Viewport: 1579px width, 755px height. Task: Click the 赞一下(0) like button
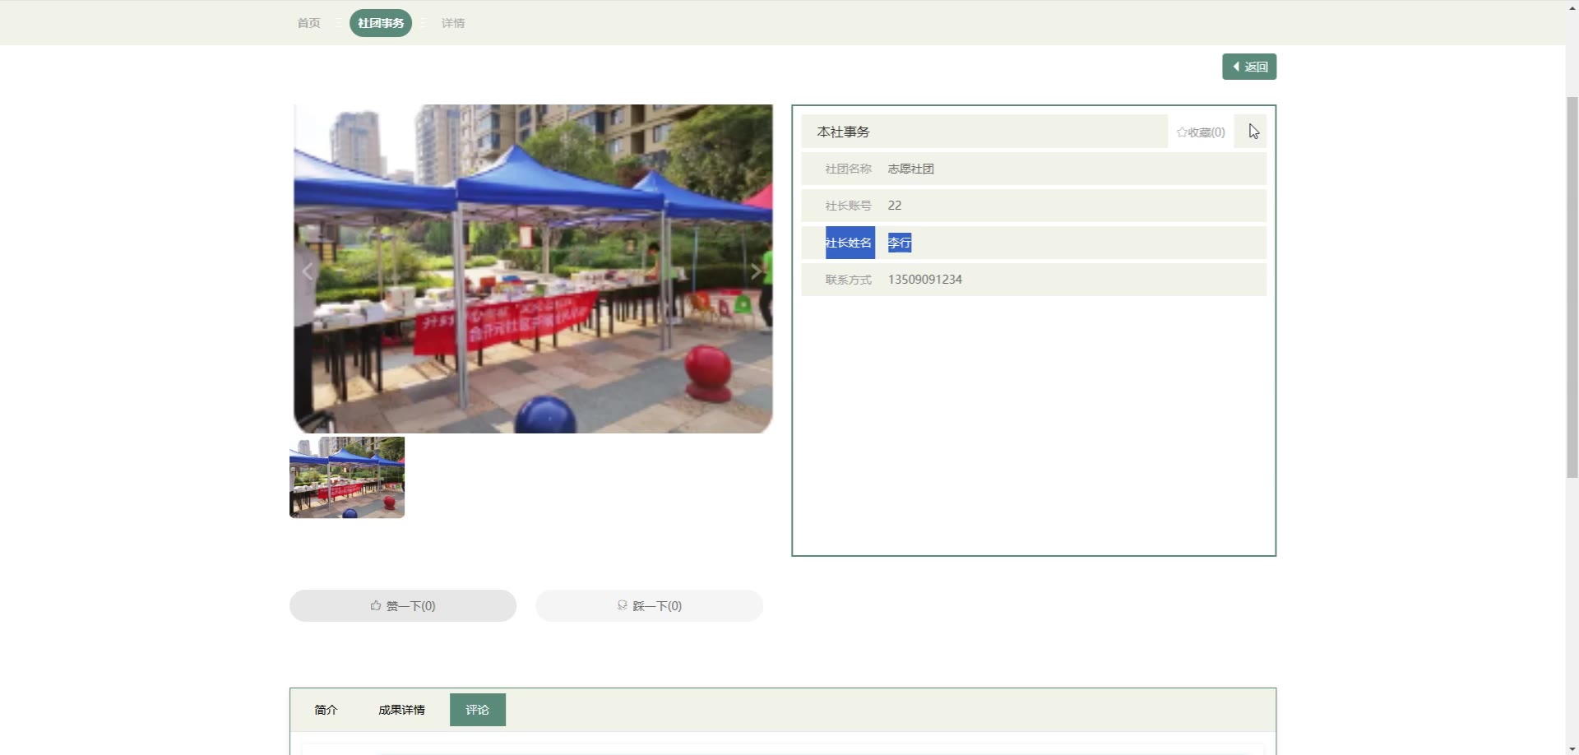click(403, 605)
